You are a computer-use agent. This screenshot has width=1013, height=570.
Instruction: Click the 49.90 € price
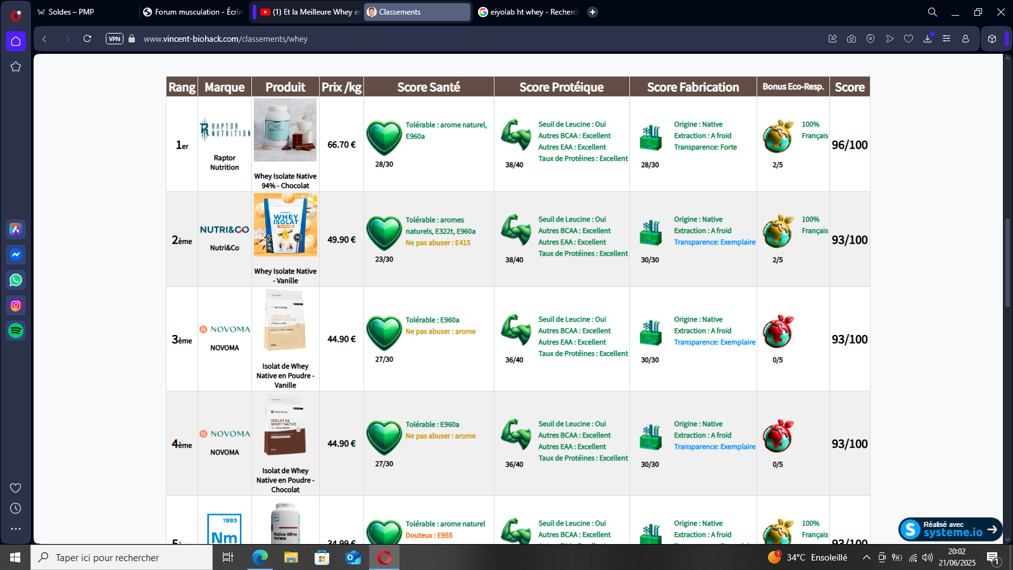point(342,239)
